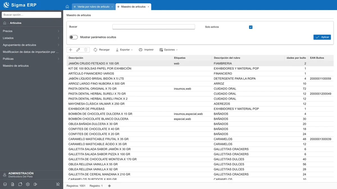Click EAN value 2000001100059
Screen dimensions: 337x189
point(320,79)
